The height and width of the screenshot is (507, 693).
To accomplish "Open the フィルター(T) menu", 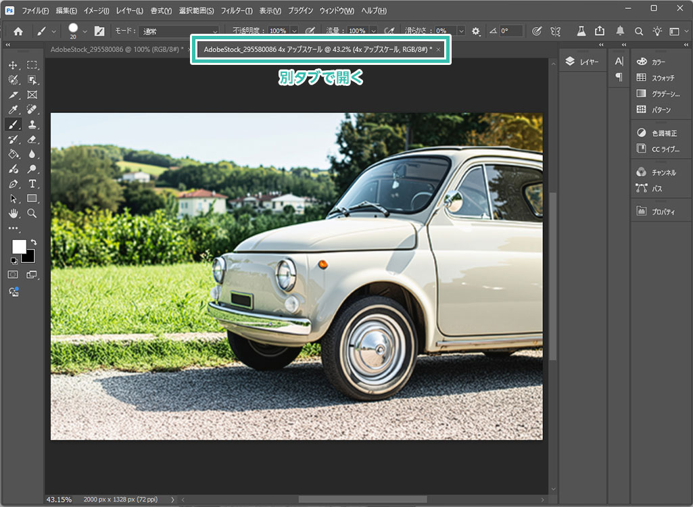I will (237, 11).
